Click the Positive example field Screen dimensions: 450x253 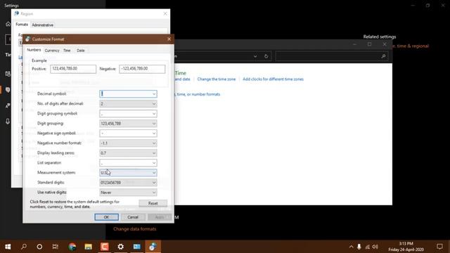point(73,69)
